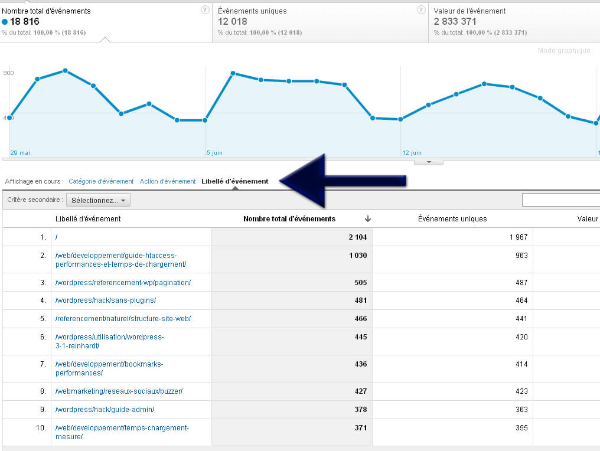Image resolution: width=600 pixels, height=451 pixels.
Task: Switch to Action d'événement view
Action: pos(168,181)
